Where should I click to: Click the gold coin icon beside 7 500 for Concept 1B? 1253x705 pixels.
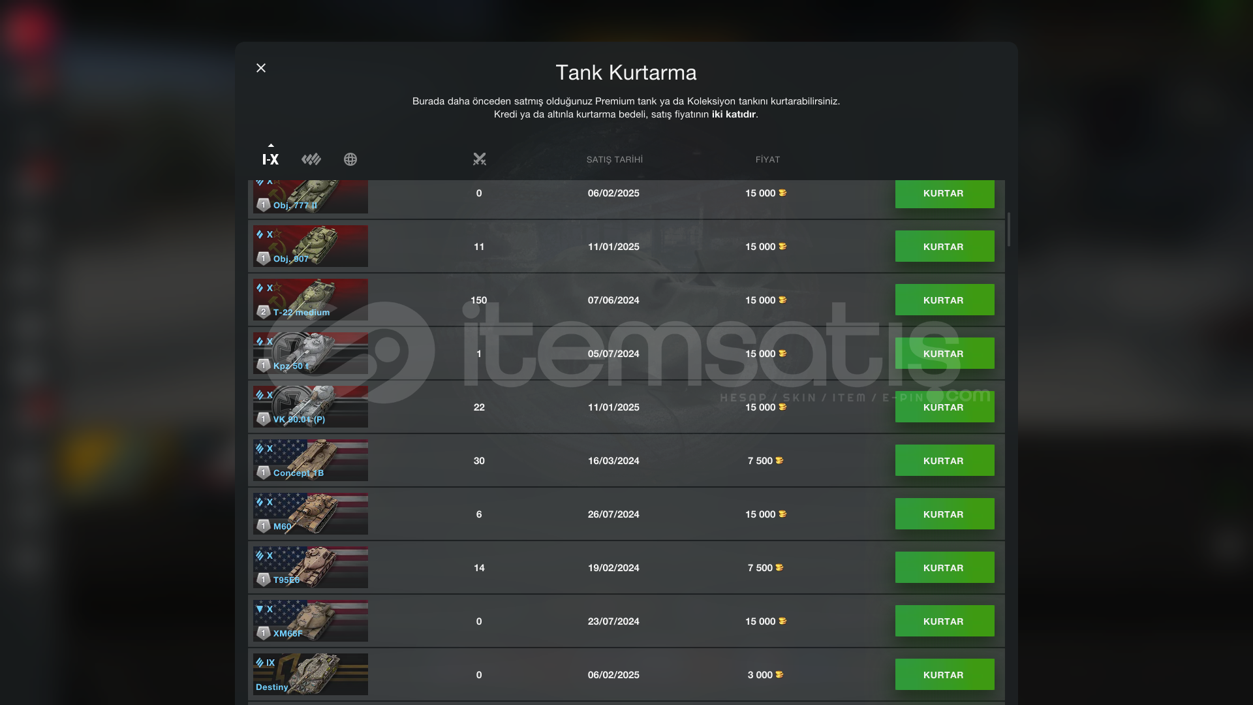point(779,461)
